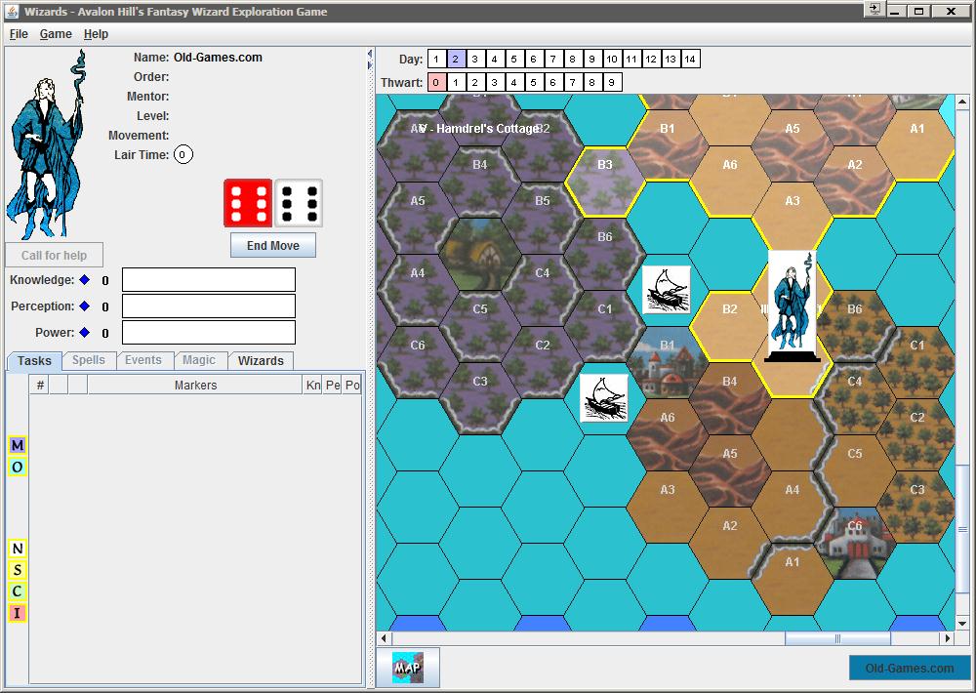Image resolution: width=976 pixels, height=693 pixels.
Task: Click the # column header
Action: [40, 386]
